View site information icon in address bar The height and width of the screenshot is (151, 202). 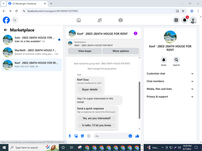24,11
